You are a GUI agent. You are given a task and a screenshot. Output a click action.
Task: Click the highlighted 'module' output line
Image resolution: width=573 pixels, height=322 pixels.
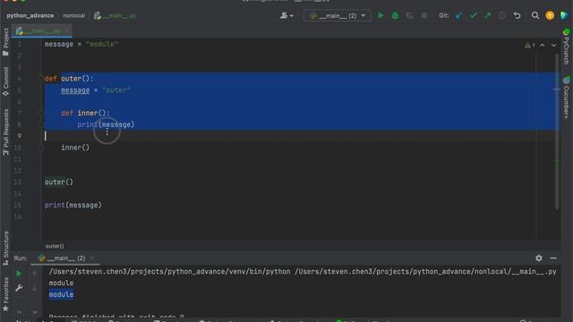tap(61, 294)
